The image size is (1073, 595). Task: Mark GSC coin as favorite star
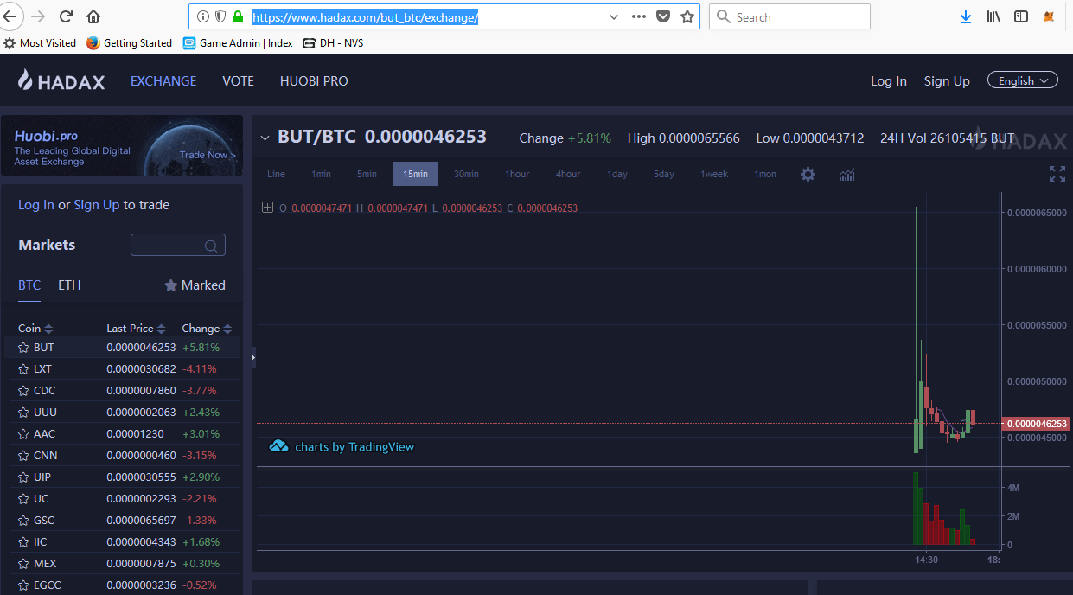23,521
